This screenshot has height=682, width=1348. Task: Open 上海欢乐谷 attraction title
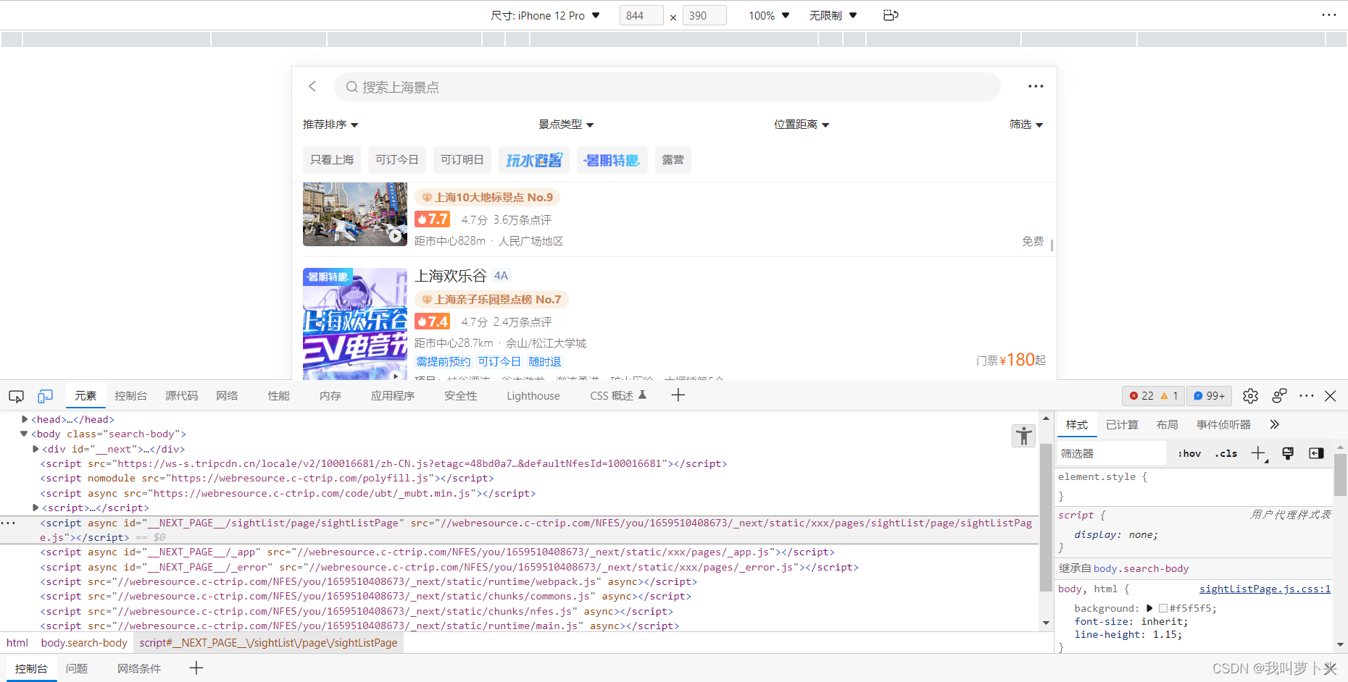[x=450, y=276]
